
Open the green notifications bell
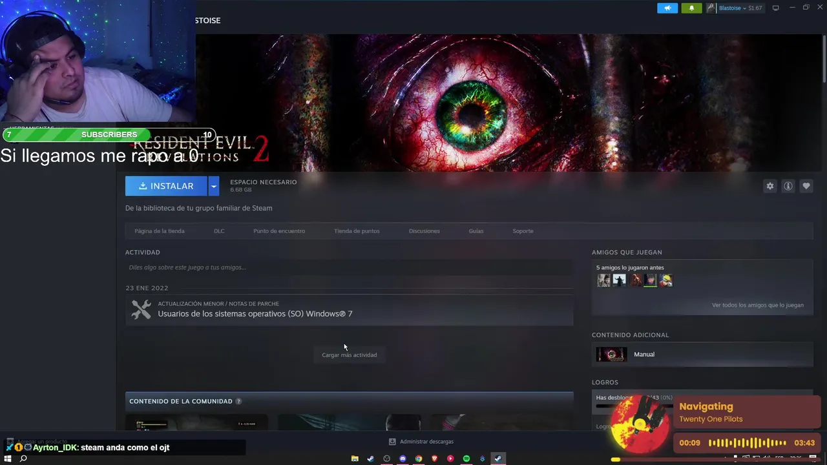pos(691,8)
